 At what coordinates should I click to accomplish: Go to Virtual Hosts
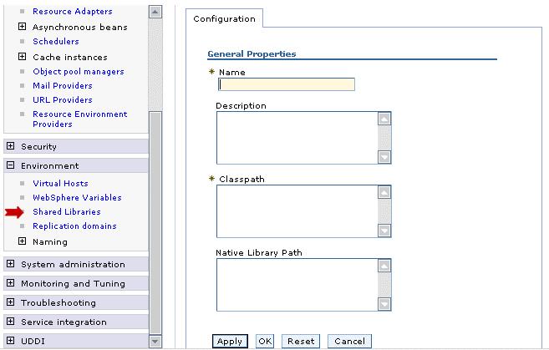[x=60, y=184]
